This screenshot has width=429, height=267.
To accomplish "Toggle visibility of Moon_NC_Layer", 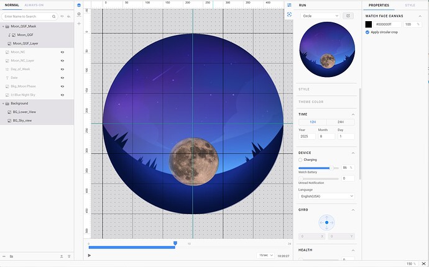I will pyautogui.click(x=62, y=61).
